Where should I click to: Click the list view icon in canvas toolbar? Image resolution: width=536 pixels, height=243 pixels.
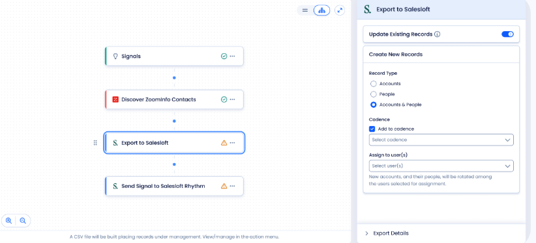pos(305,10)
